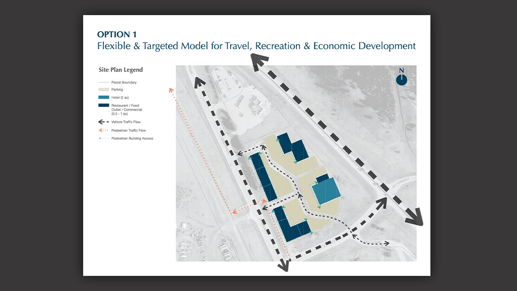Select the Parcel Boundary legend line

pos(103,82)
